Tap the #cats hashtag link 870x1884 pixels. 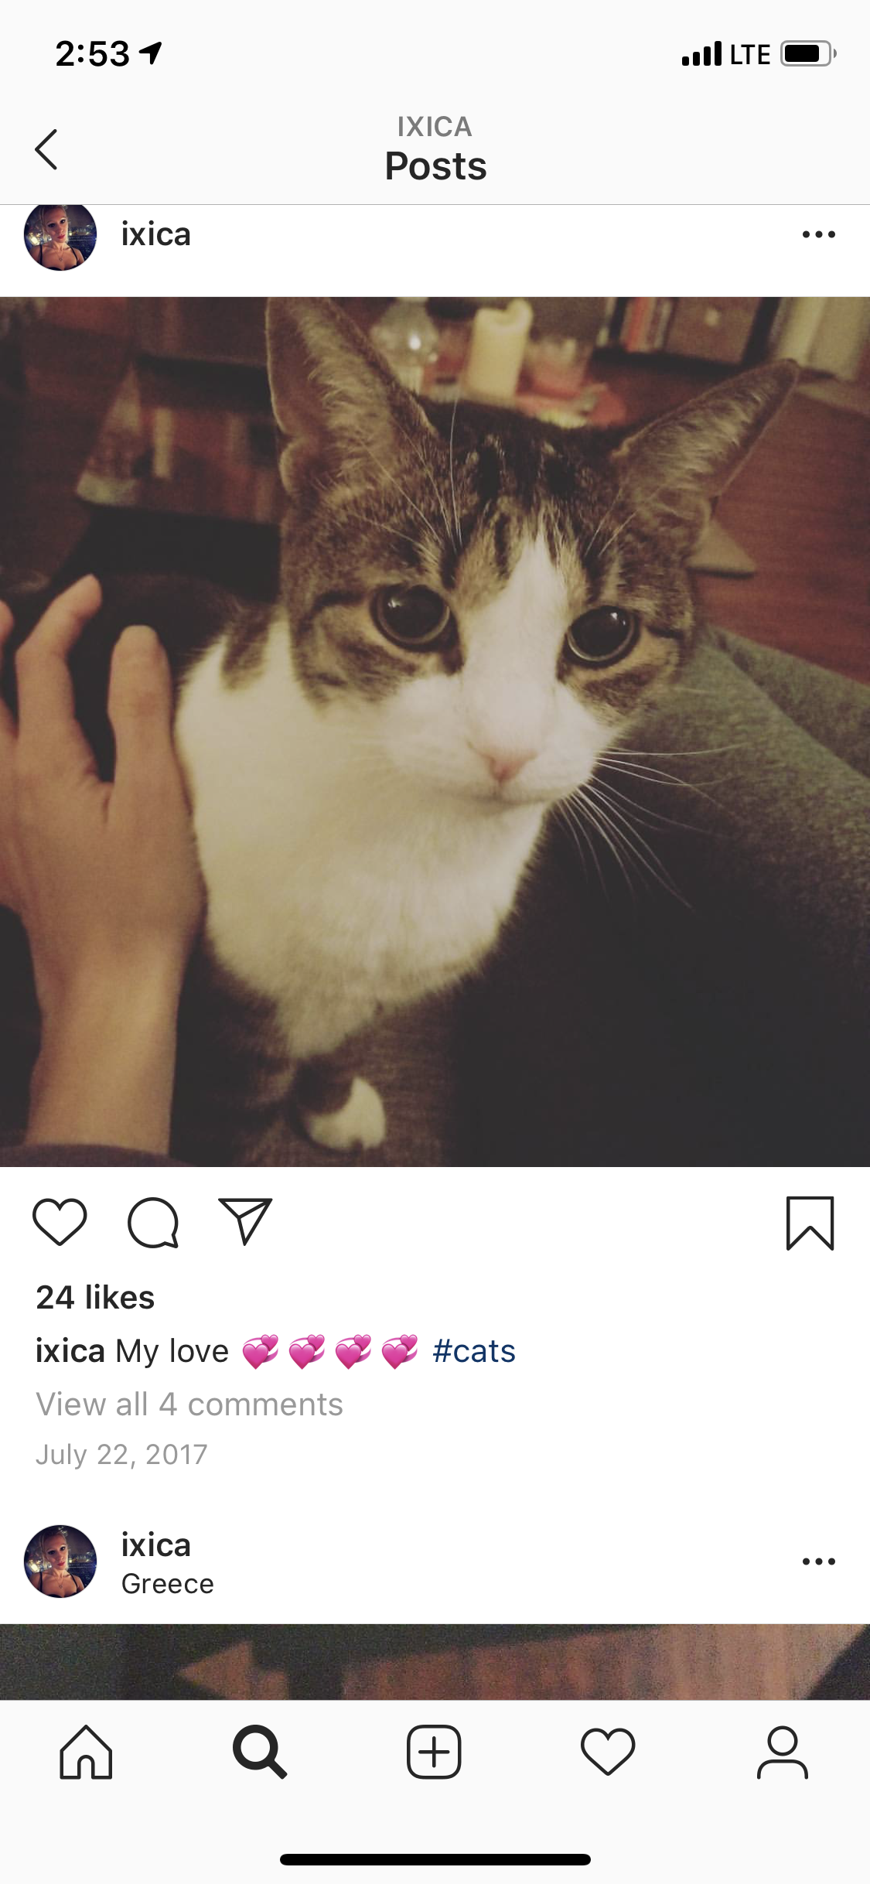point(474,1351)
